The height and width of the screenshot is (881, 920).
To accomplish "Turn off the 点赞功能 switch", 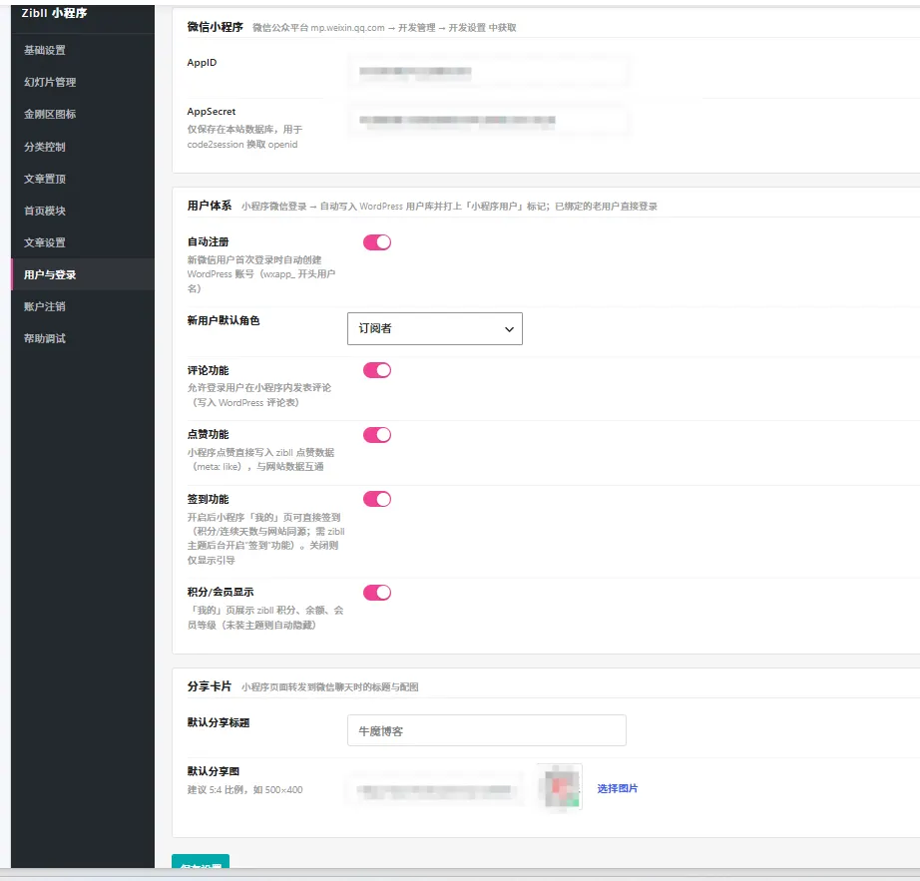I will tap(377, 435).
